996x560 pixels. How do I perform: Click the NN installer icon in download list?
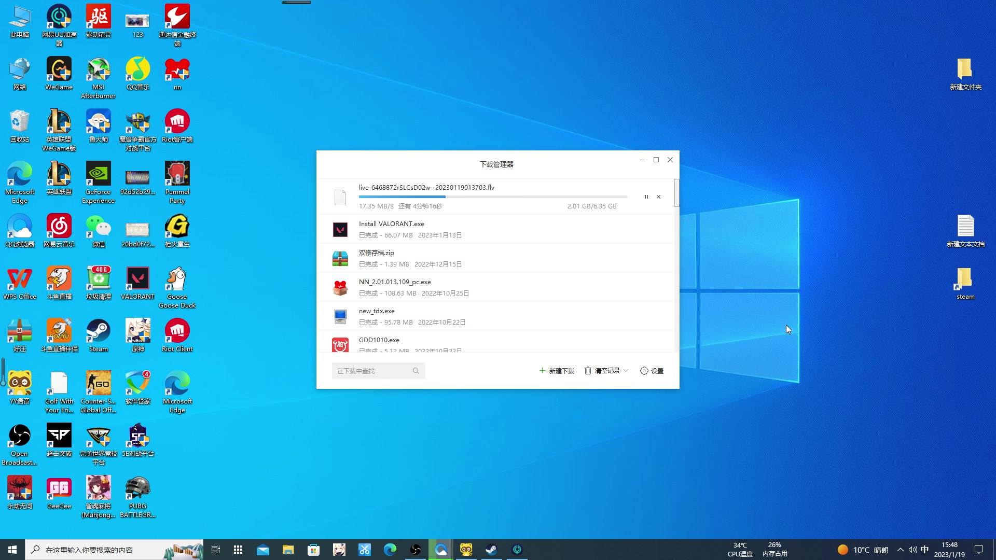coord(340,287)
